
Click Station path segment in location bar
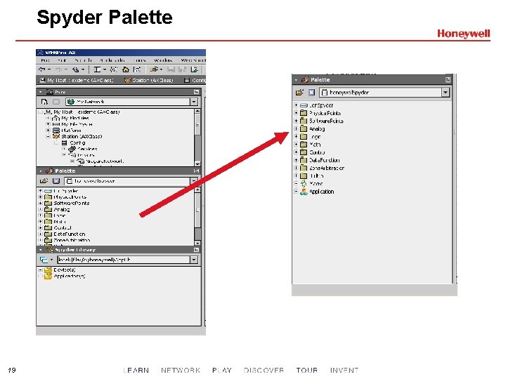149,80
